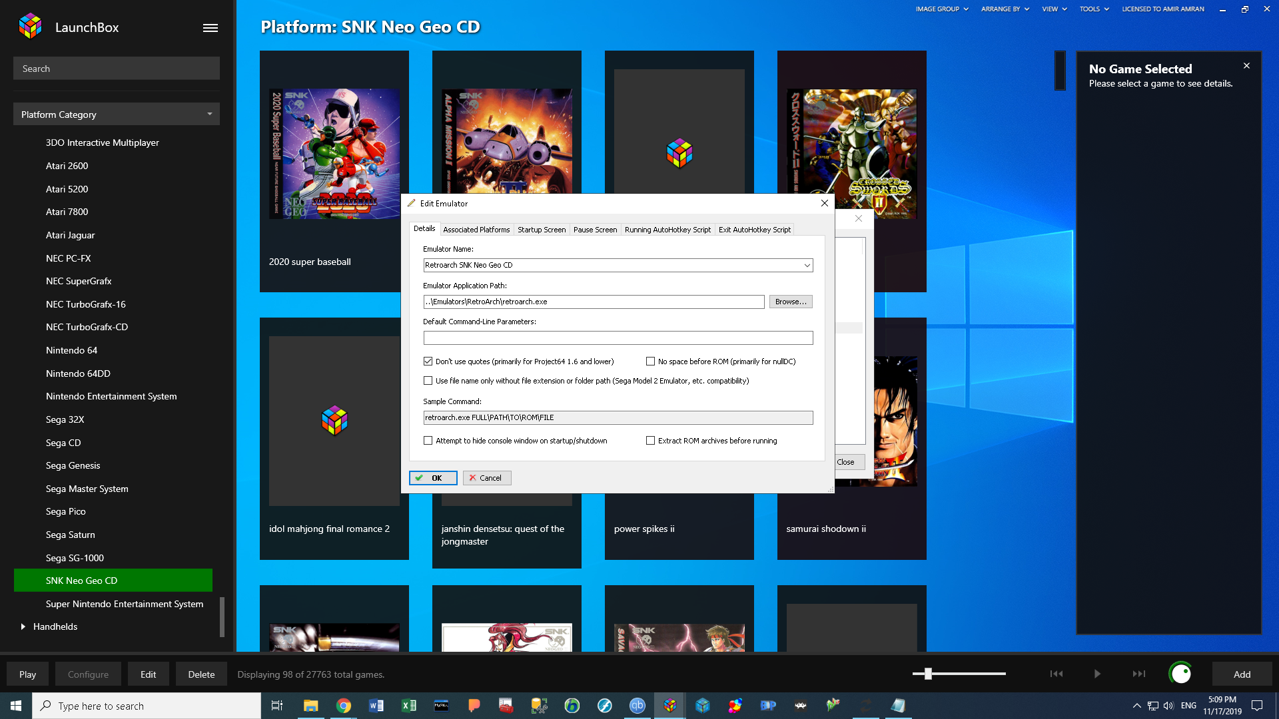Viewport: 1279px width, 719px height.
Task: Uncheck Don't use quotes option
Action: 428,361
